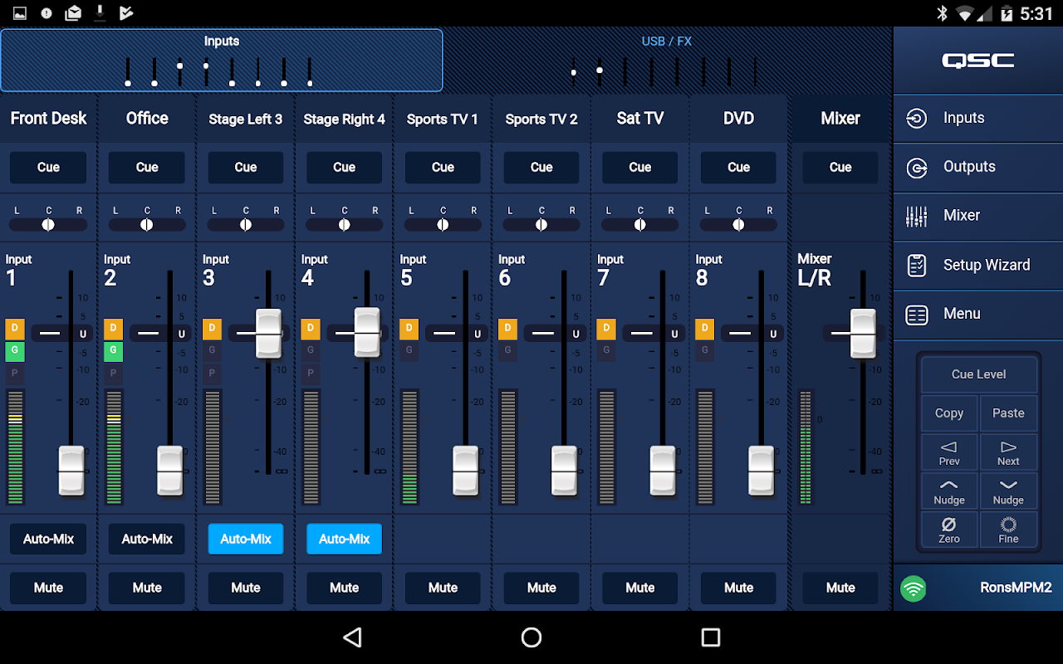Click the D indicator on Input 3

[212, 329]
